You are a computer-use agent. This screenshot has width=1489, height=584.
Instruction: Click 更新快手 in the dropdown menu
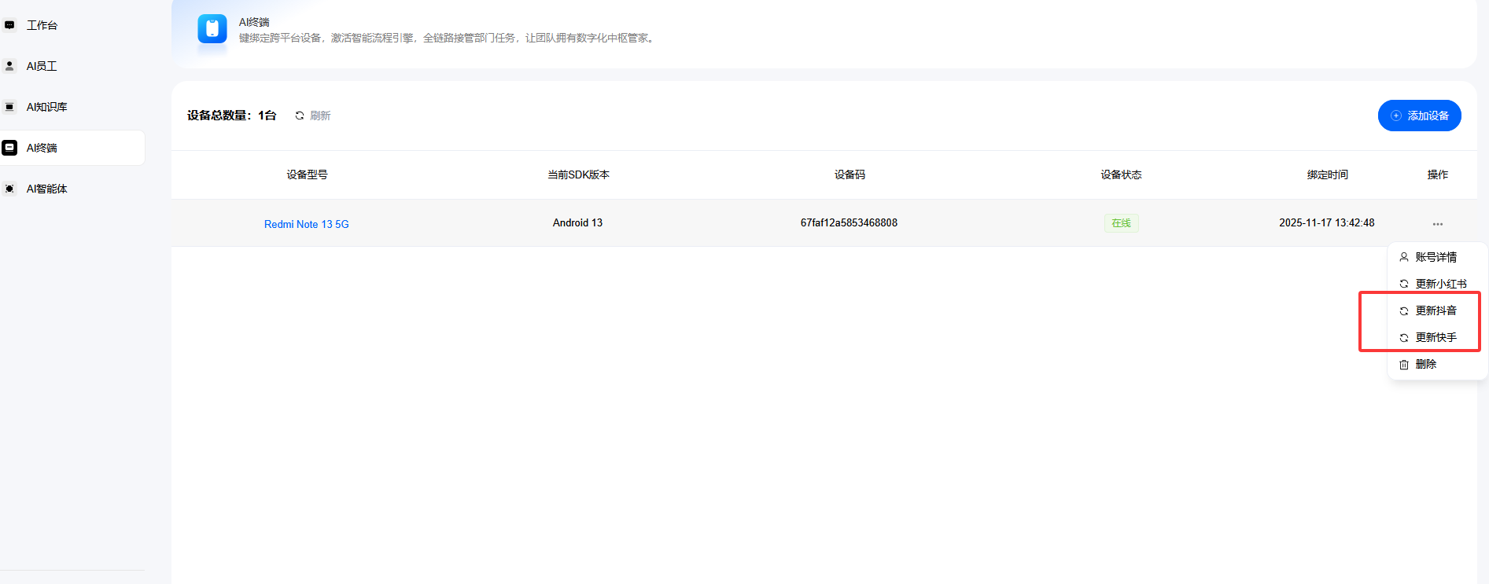pyautogui.click(x=1436, y=337)
